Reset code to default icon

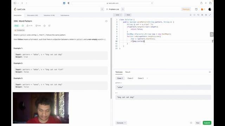pos(198,15)
